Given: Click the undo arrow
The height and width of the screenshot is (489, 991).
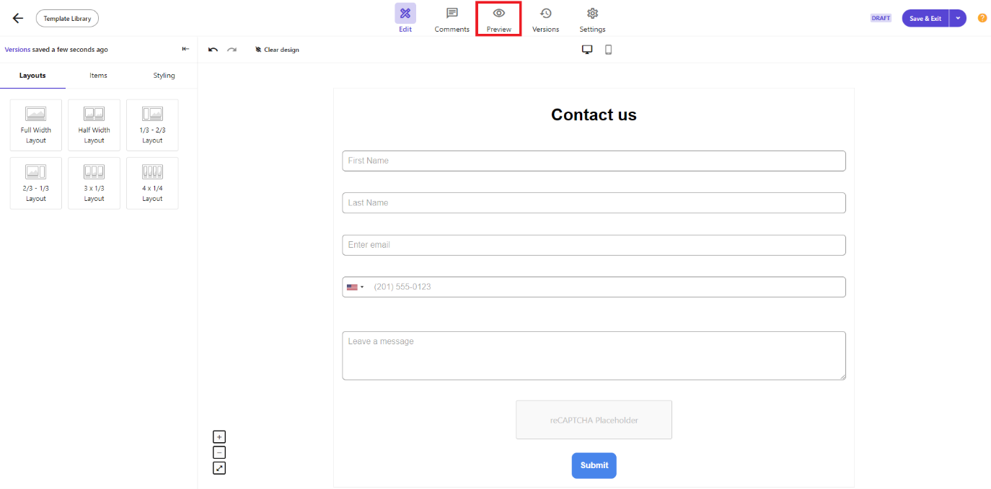Looking at the screenshot, I should coord(213,50).
